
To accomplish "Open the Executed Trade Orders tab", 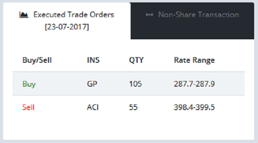I will click(67, 21).
